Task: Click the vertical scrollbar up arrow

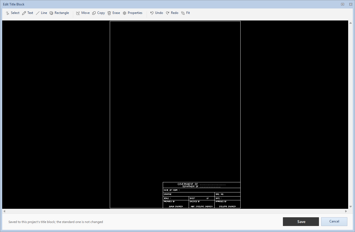Action: pyautogui.click(x=351, y=23)
